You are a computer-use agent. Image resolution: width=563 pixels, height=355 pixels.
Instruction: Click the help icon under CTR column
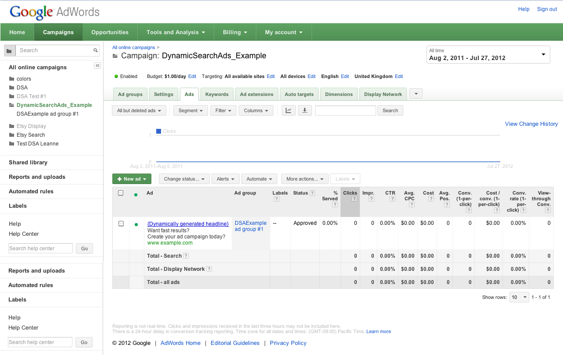click(393, 199)
